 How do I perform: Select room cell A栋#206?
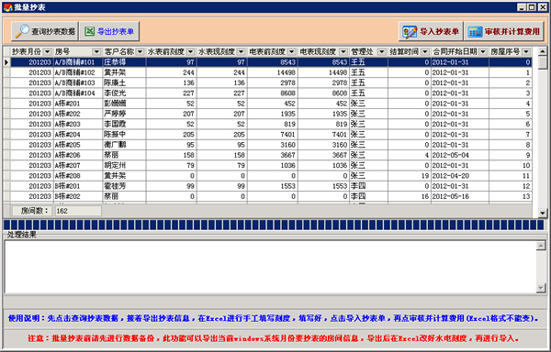click(78, 155)
